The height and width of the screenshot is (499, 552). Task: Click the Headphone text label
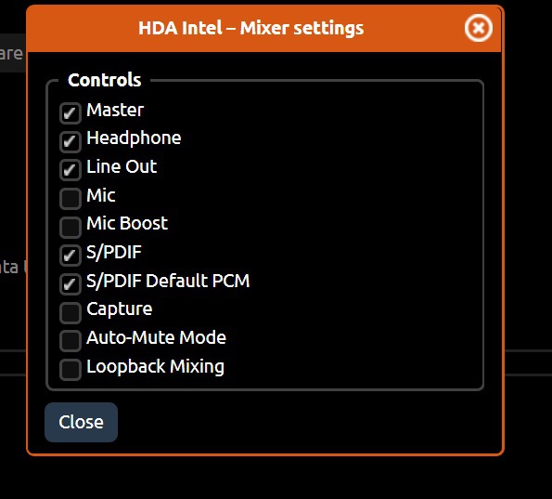[x=134, y=138]
